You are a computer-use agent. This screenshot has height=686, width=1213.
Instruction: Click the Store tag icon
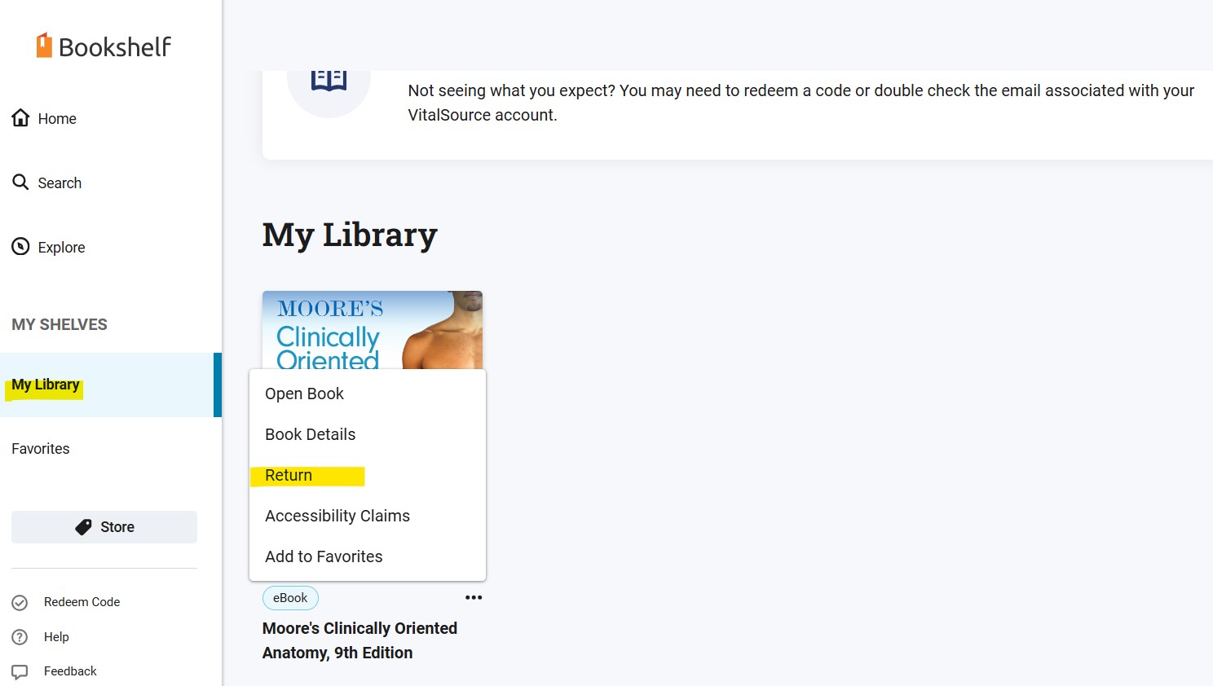click(83, 527)
